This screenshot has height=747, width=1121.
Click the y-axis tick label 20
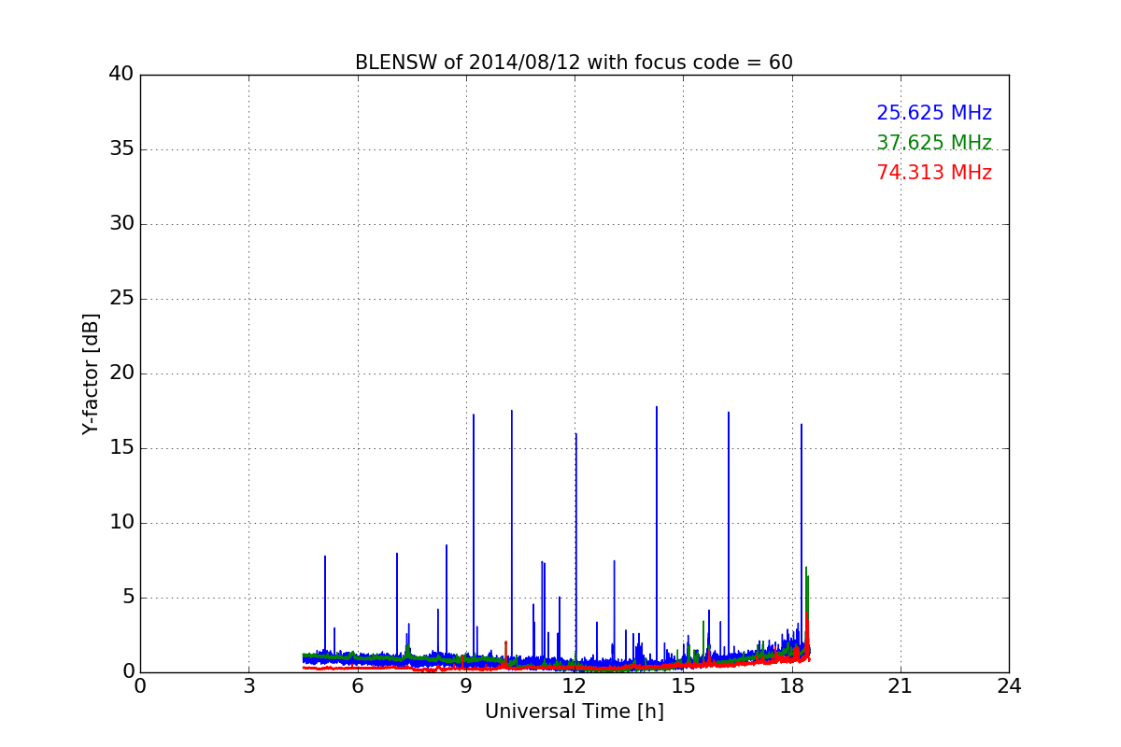[x=121, y=373]
